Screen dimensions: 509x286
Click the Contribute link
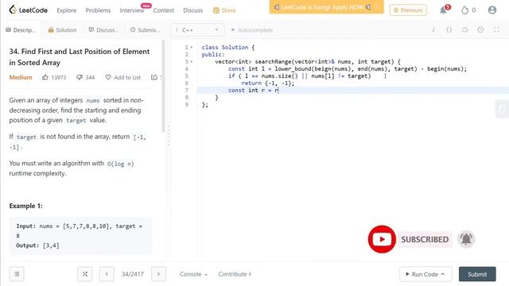coord(235,274)
